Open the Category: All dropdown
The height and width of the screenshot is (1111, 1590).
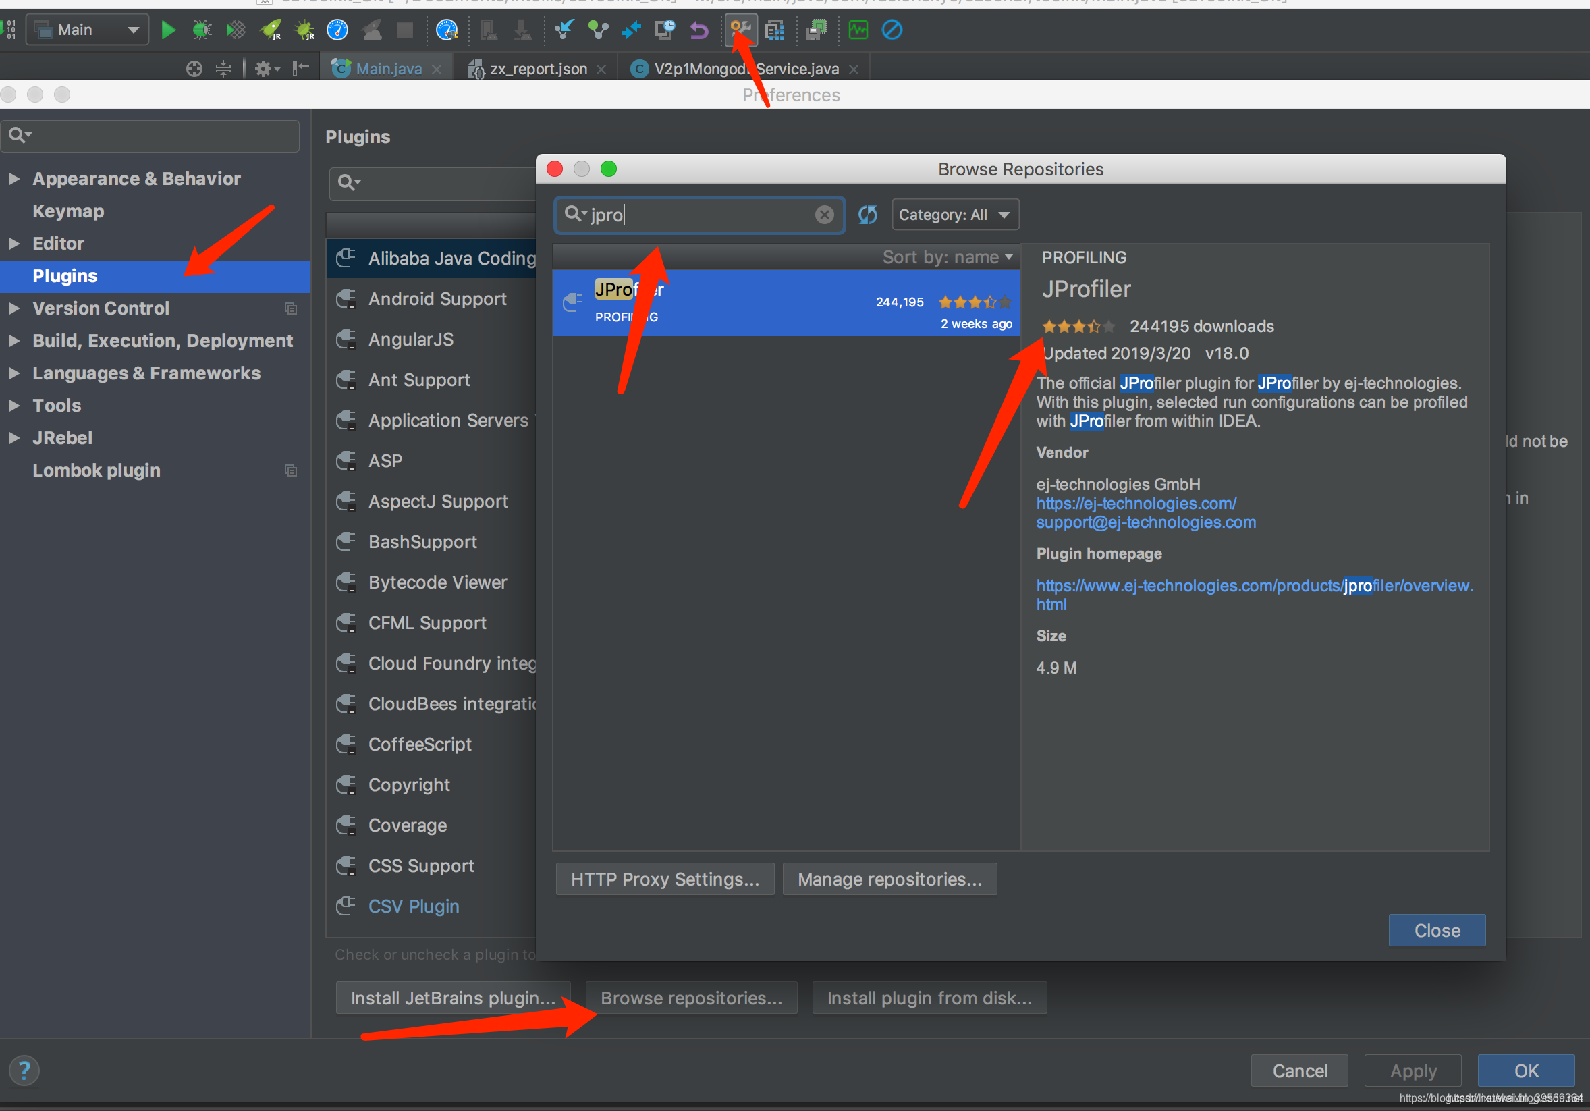coord(954,215)
